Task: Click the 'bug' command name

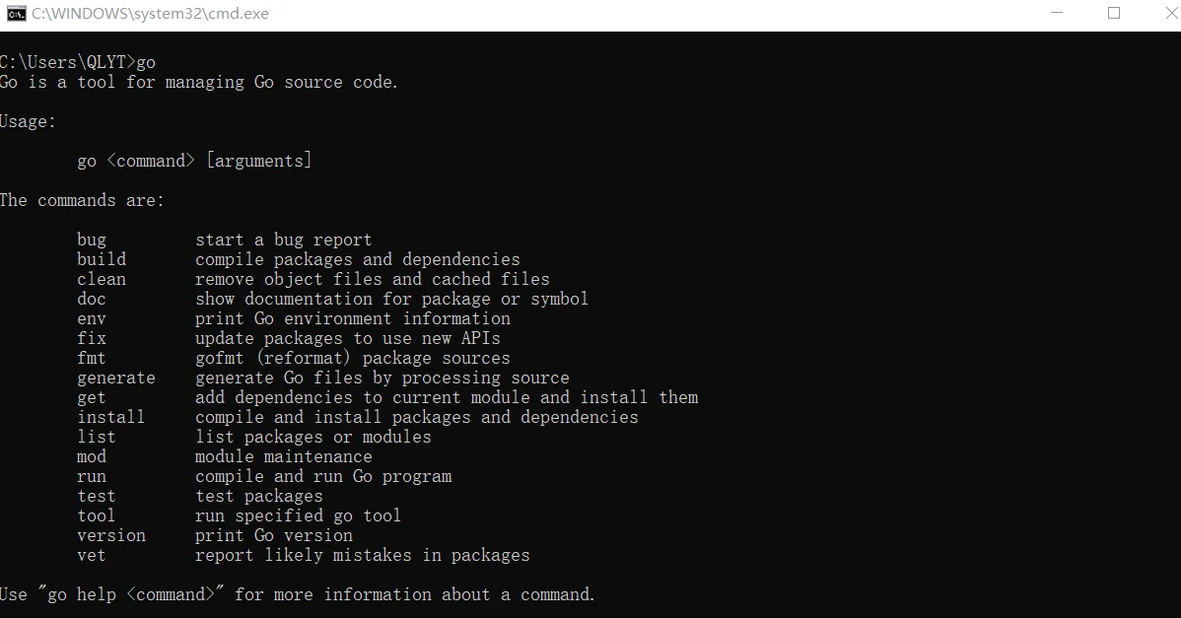Action: point(91,240)
